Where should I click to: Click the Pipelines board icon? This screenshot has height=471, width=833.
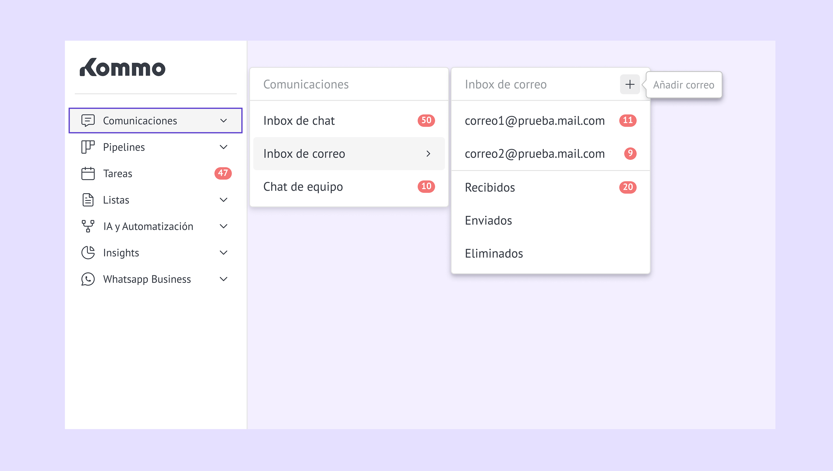tap(88, 147)
